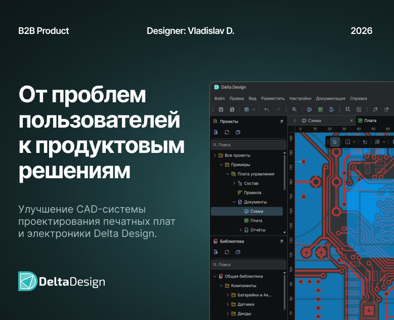Toggle the pin on the Проекты panel

click(281, 122)
